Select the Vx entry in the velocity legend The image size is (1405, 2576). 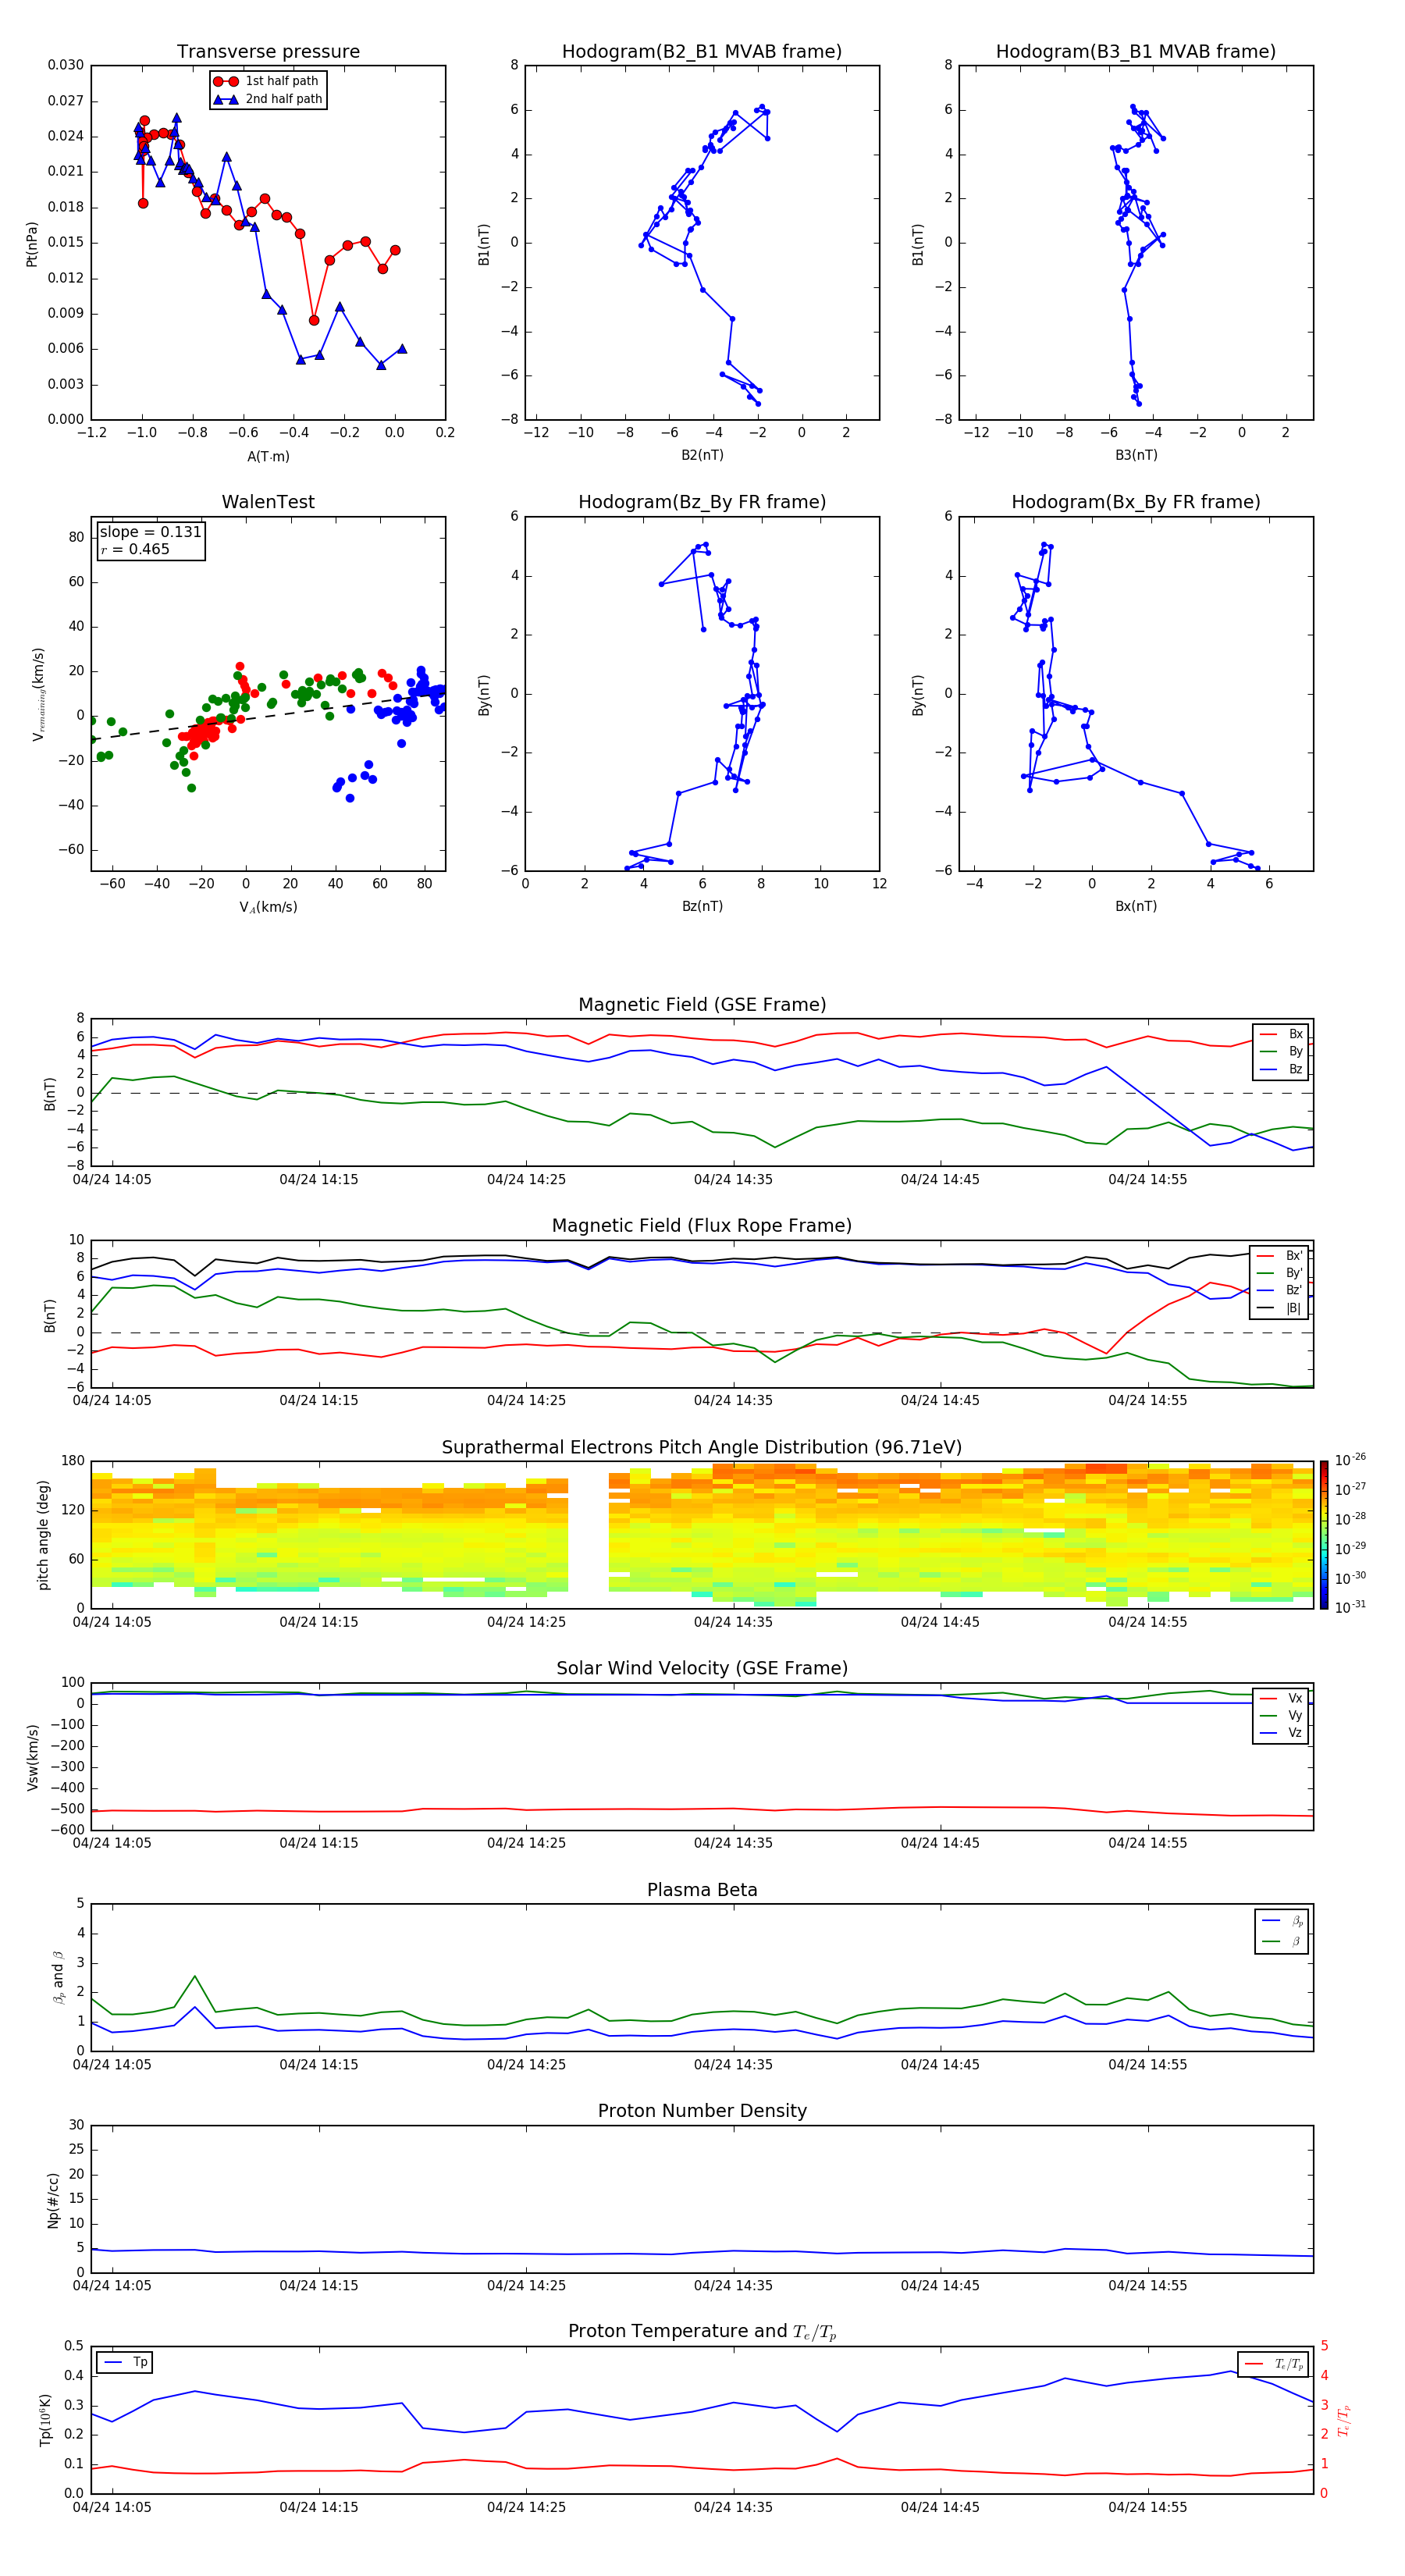pos(1281,1698)
